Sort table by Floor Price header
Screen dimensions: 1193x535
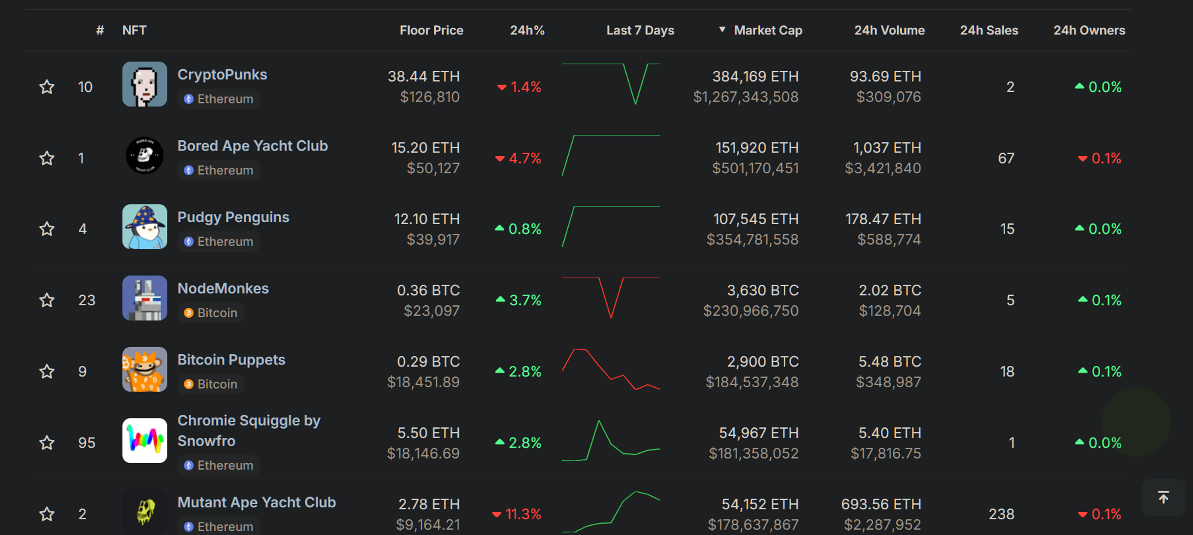point(432,30)
